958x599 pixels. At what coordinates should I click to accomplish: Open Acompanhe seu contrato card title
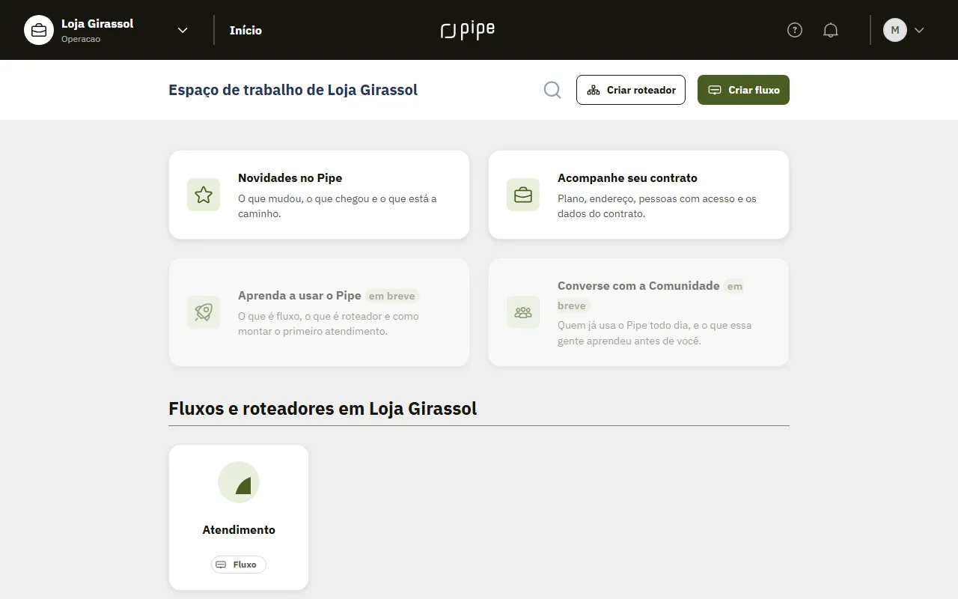pyautogui.click(x=627, y=178)
